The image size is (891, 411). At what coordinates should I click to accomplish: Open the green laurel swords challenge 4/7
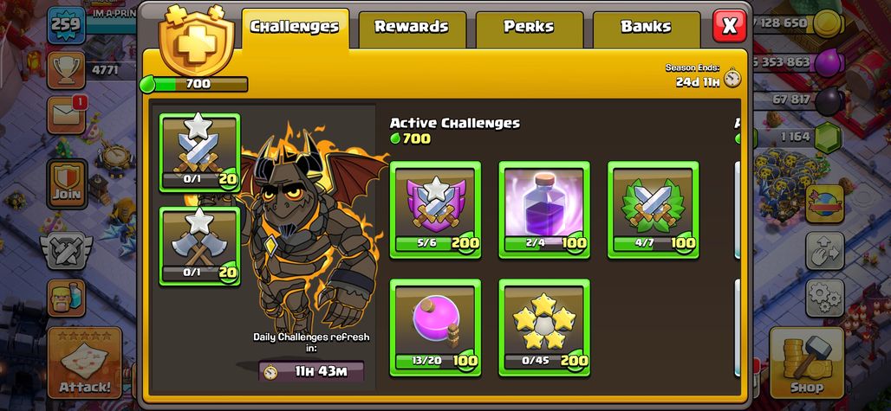click(x=654, y=209)
